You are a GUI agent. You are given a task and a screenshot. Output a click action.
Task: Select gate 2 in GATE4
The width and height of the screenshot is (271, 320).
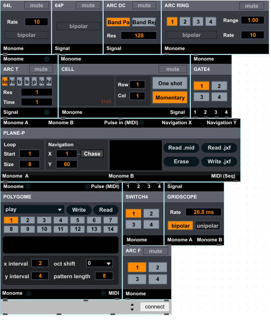coord(219,86)
